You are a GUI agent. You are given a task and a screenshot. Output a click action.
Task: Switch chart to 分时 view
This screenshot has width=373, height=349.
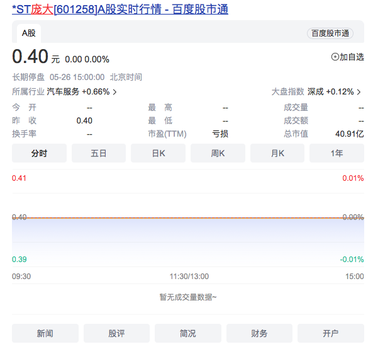[x=39, y=153]
